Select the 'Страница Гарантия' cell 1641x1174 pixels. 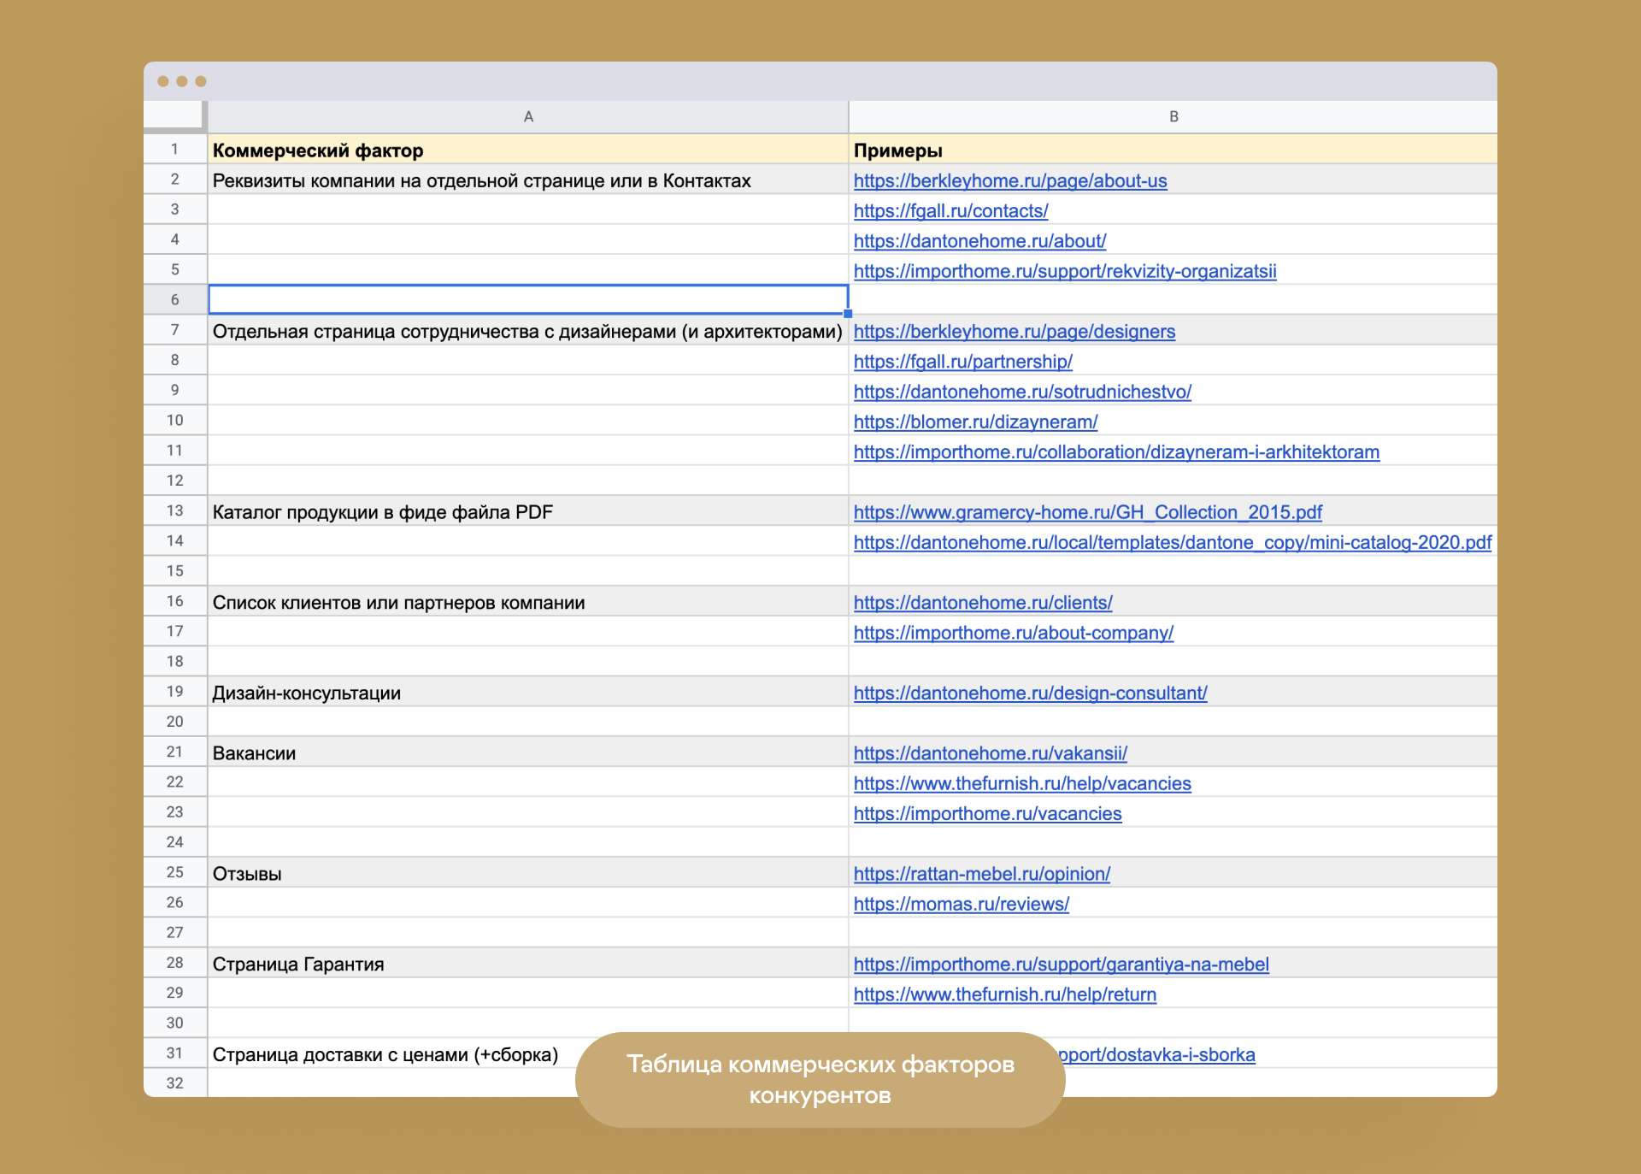click(528, 965)
